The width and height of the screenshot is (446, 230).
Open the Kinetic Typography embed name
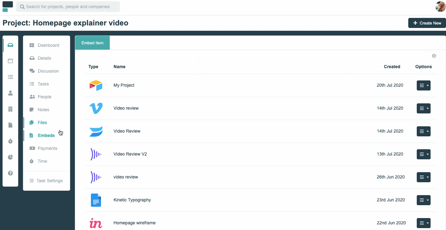click(x=132, y=200)
